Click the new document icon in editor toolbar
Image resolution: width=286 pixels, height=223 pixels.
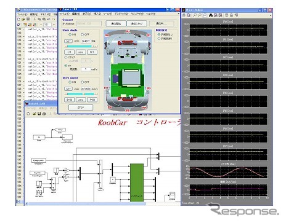pos(18,19)
